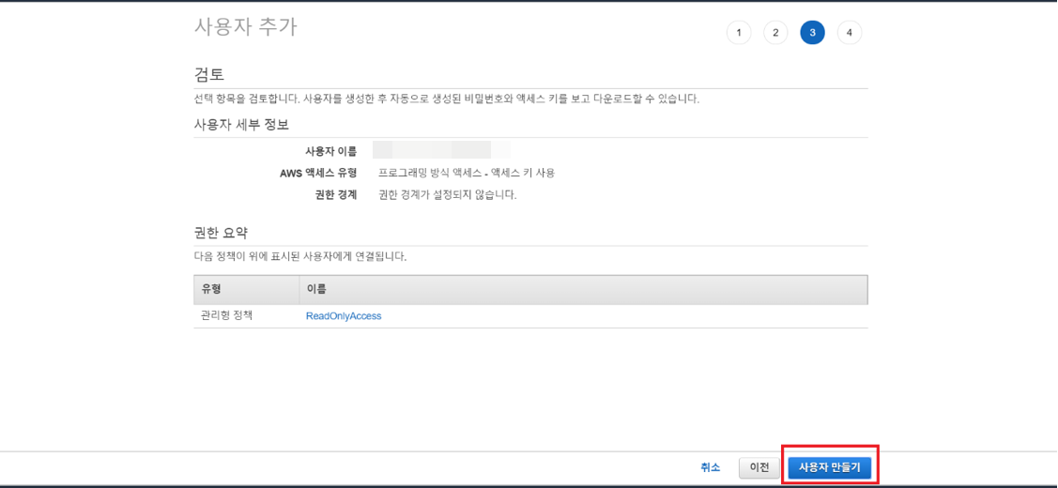Screen dimensions: 1058x488
Task: Open the ReadOnlyAccess policy link
Action: [344, 316]
